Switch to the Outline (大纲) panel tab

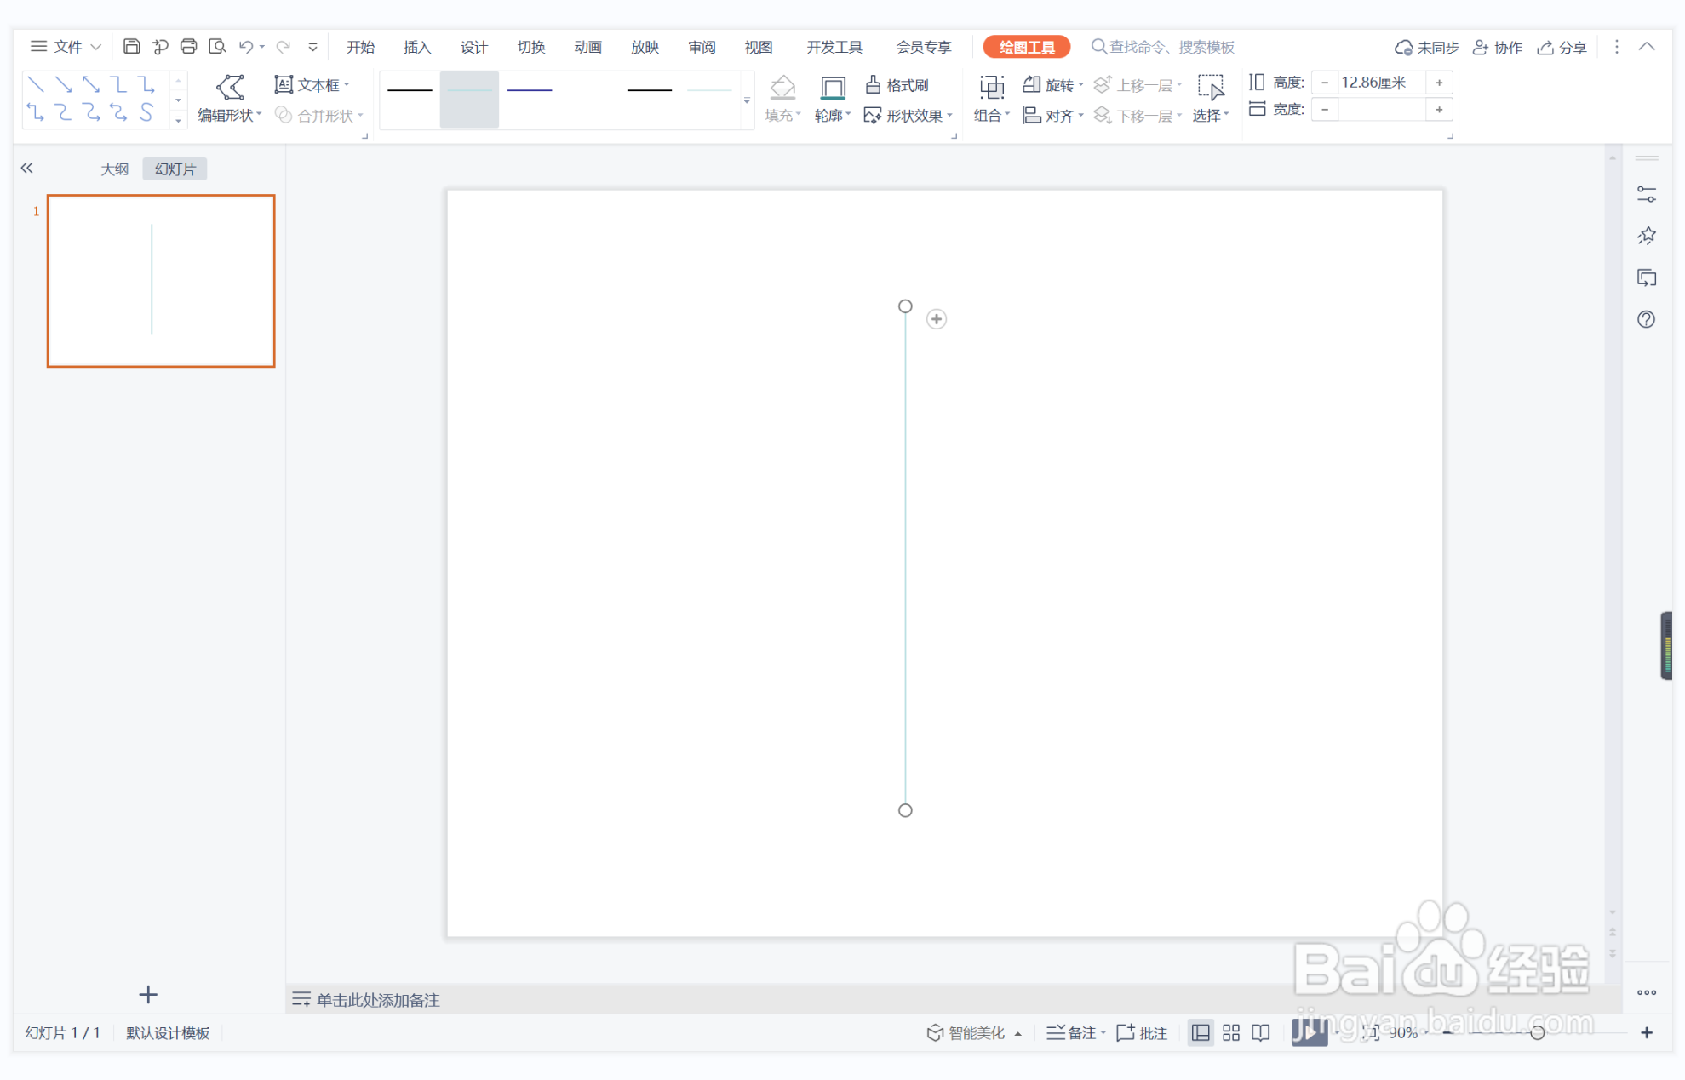tap(114, 169)
